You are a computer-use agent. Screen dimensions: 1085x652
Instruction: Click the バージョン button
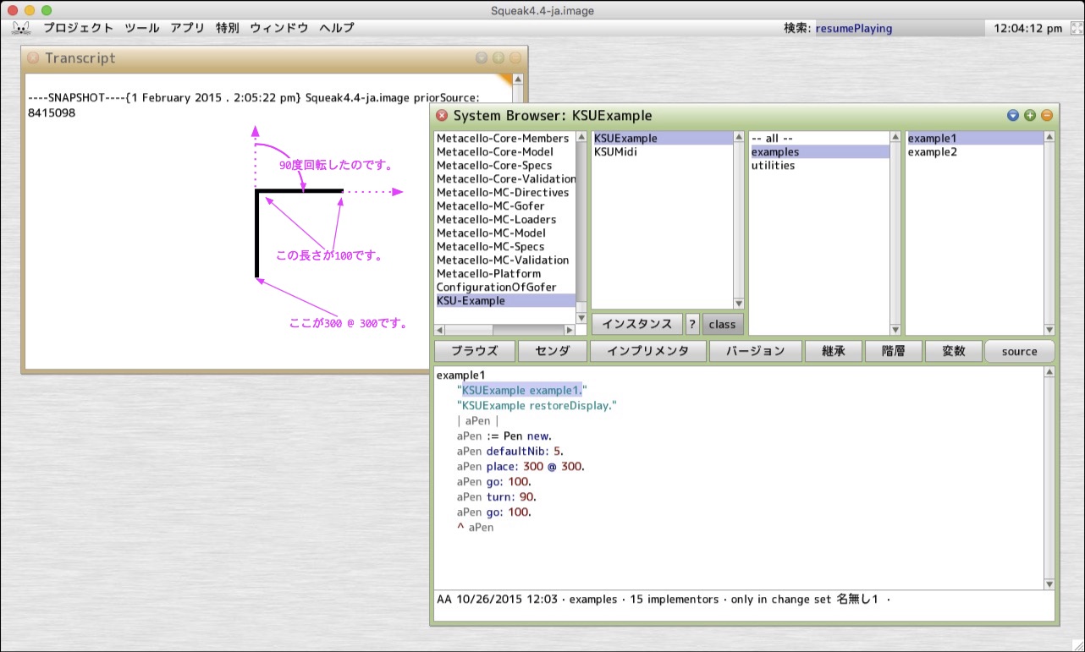755,352
